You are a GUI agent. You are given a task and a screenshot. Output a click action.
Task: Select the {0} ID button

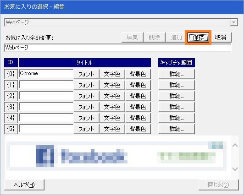11,74
